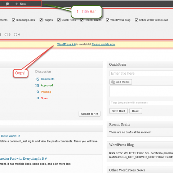Collapse the QuickPress widget header

coord(140,65)
